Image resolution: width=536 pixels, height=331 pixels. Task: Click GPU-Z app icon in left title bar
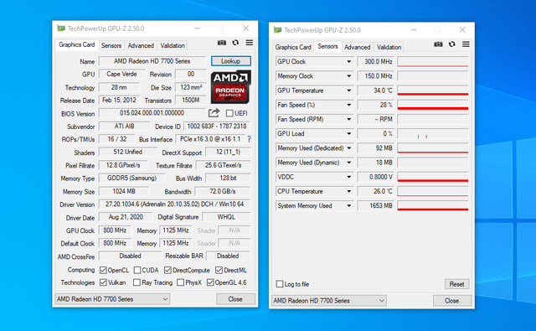point(61,28)
